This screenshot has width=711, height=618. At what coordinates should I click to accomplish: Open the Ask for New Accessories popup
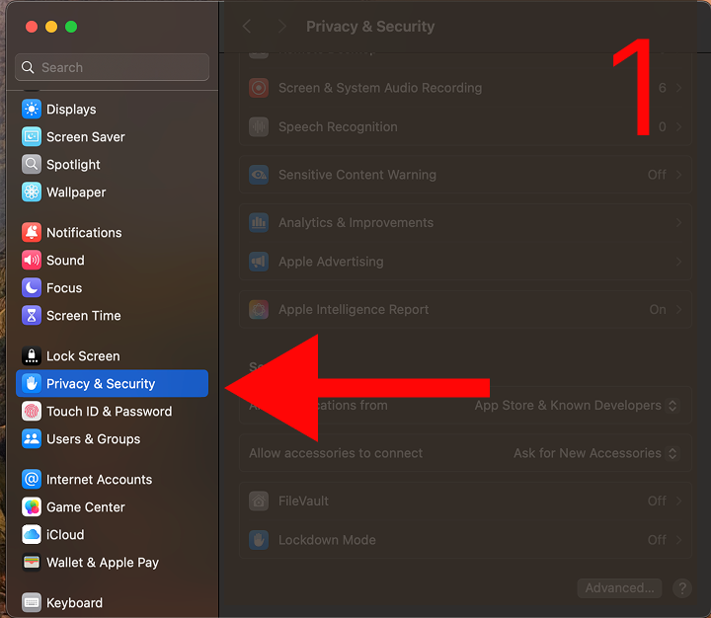(595, 453)
